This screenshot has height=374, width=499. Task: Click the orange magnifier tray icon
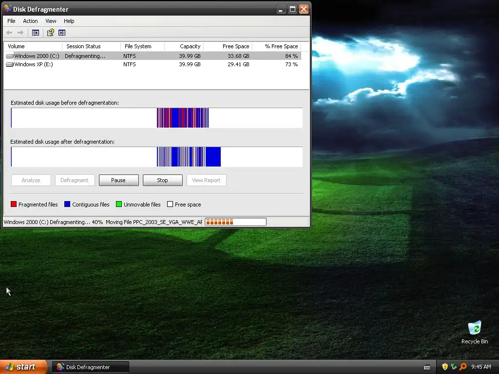click(463, 367)
